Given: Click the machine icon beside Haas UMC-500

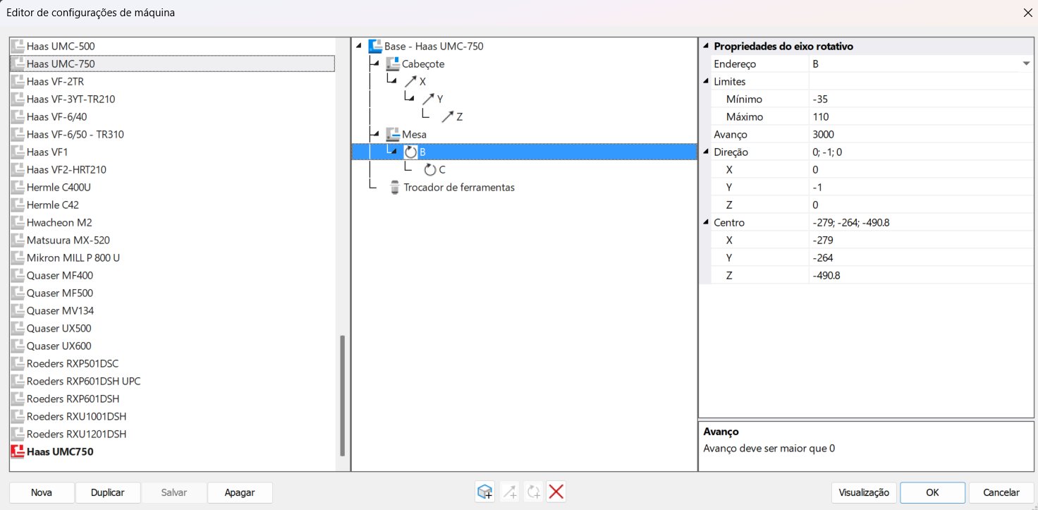Looking at the screenshot, I should point(18,46).
